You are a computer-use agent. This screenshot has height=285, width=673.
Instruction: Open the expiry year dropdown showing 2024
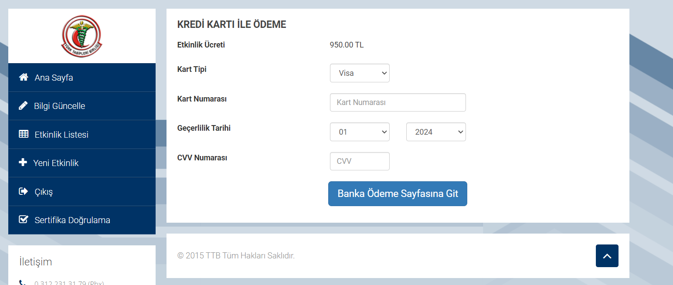pyautogui.click(x=436, y=132)
